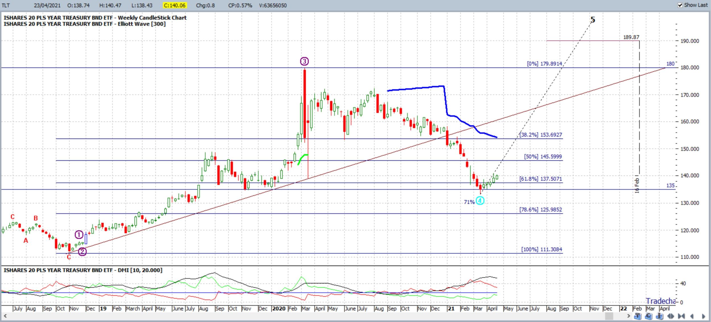
Task: Click the projected wave 5 label
Action: (593, 20)
